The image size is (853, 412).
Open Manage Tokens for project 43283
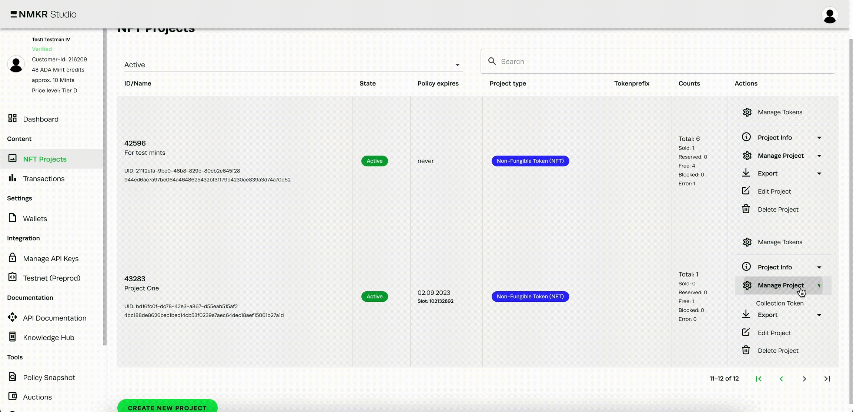pos(779,242)
